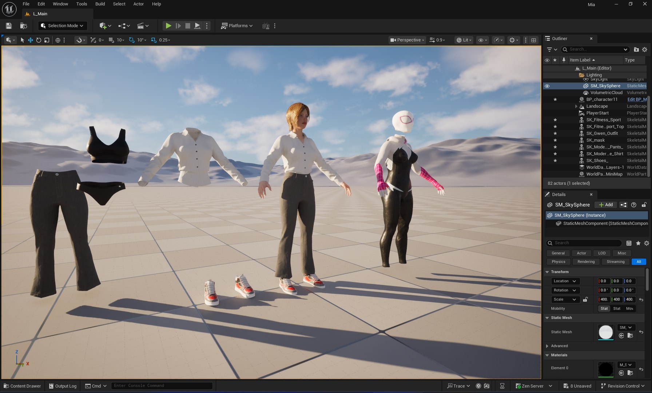Open the viewport Show eye-icon menu
Viewport: 652px width, 393px height.
[x=482, y=40]
